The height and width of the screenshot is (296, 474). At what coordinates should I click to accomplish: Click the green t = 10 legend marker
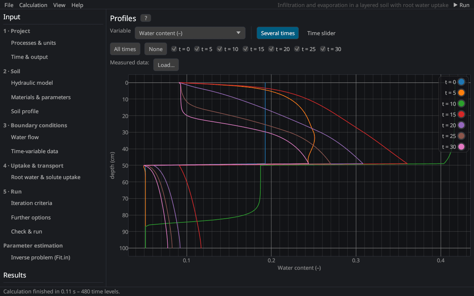coord(461,104)
